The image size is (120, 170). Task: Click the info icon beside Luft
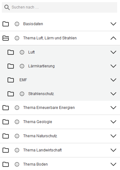click(x=22, y=52)
